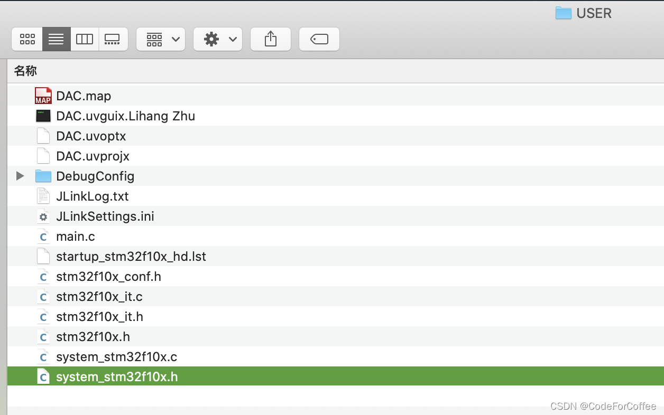Click the DebugConfig folder icon

coord(43,176)
